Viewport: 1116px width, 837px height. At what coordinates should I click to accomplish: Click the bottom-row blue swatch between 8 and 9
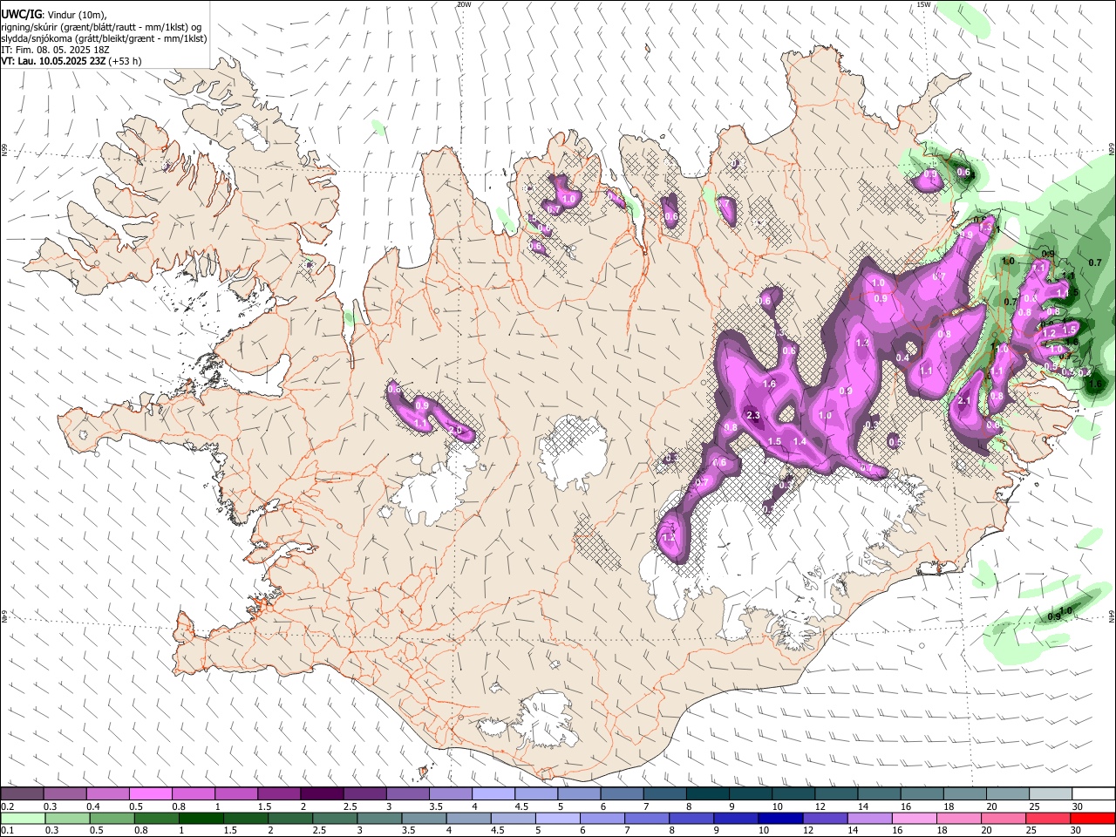tap(691, 818)
